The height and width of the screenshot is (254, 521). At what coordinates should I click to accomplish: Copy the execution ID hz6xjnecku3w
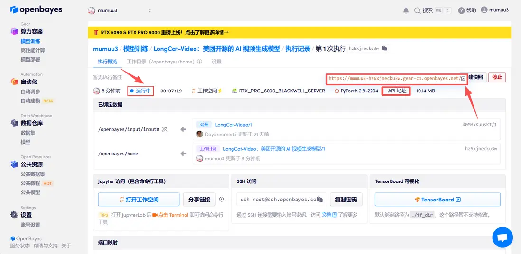(385, 48)
